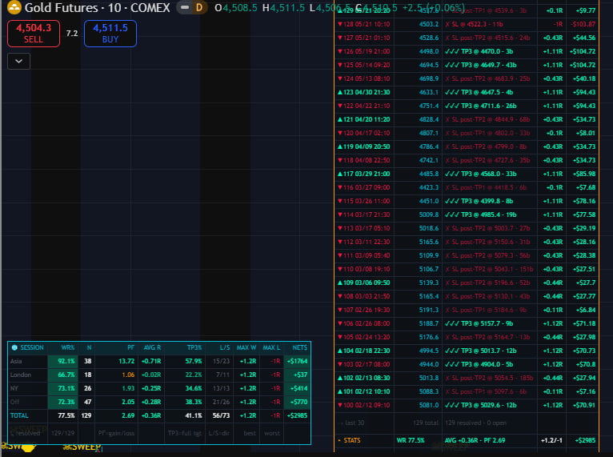Screen dimensions: 613x457
Task: Click the NY net +$414 cell
Action: (x=297, y=389)
